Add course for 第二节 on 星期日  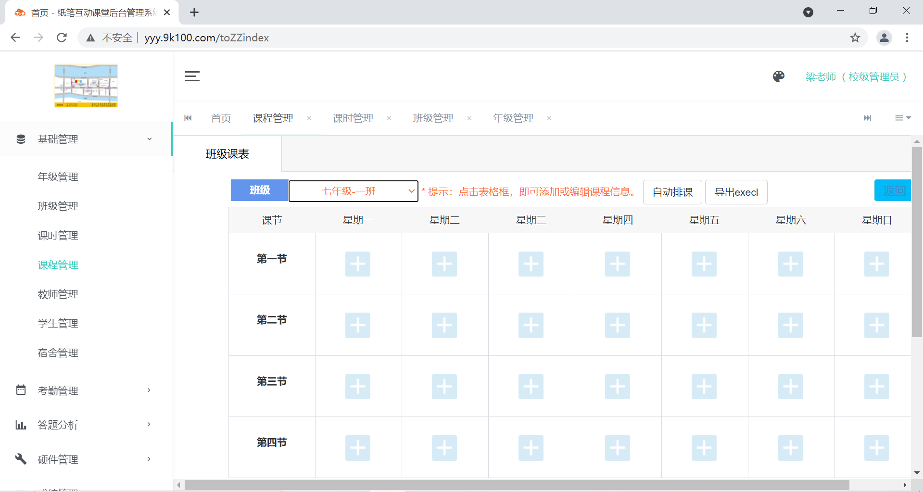point(877,325)
